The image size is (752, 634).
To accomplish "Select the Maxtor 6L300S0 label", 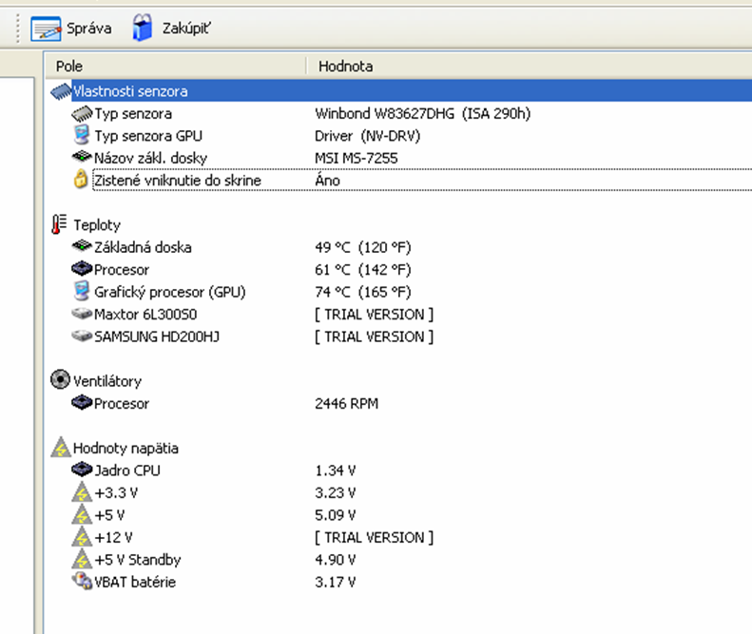I will 145,315.
